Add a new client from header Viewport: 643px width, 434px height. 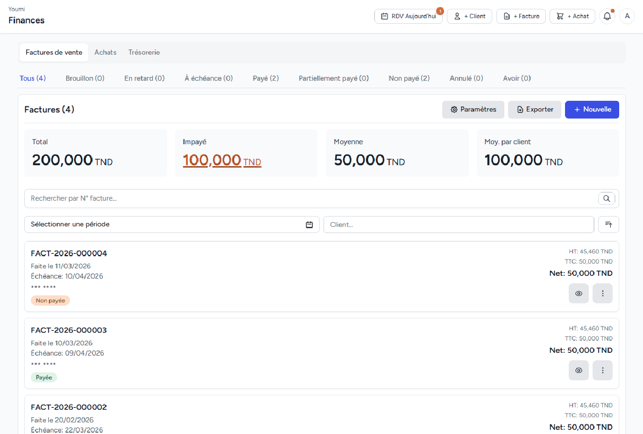(x=469, y=16)
